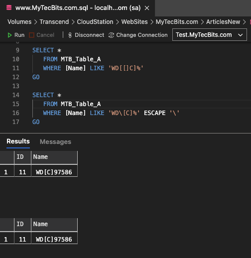Click GO on line 17
The width and height of the screenshot is (251, 258).
tap(36, 122)
